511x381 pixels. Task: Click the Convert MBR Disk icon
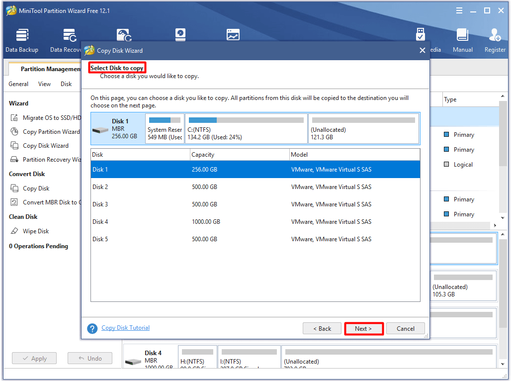point(14,202)
